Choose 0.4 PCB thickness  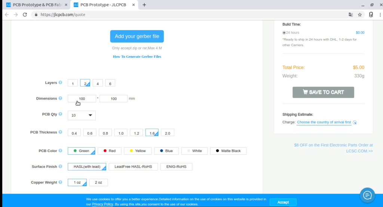(x=74, y=133)
